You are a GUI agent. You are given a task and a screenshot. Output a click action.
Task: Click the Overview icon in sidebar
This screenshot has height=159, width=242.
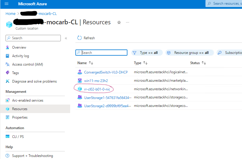click(x=7, y=47)
